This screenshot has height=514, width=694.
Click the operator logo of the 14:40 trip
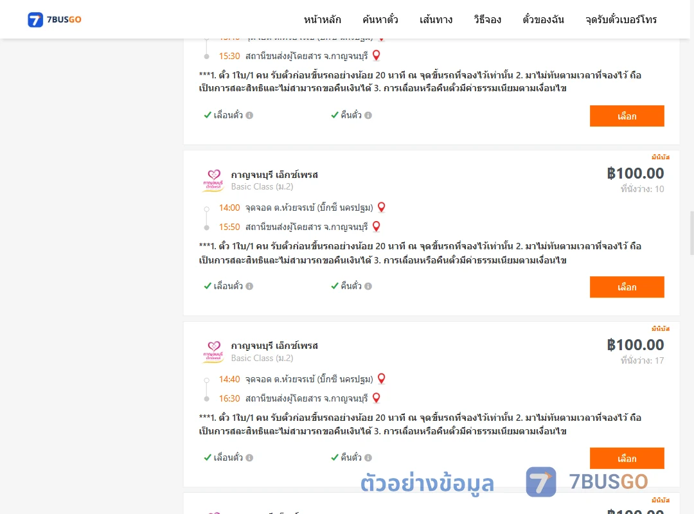[213, 351]
